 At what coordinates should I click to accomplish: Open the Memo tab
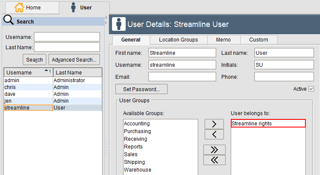(x=223, y=40)
